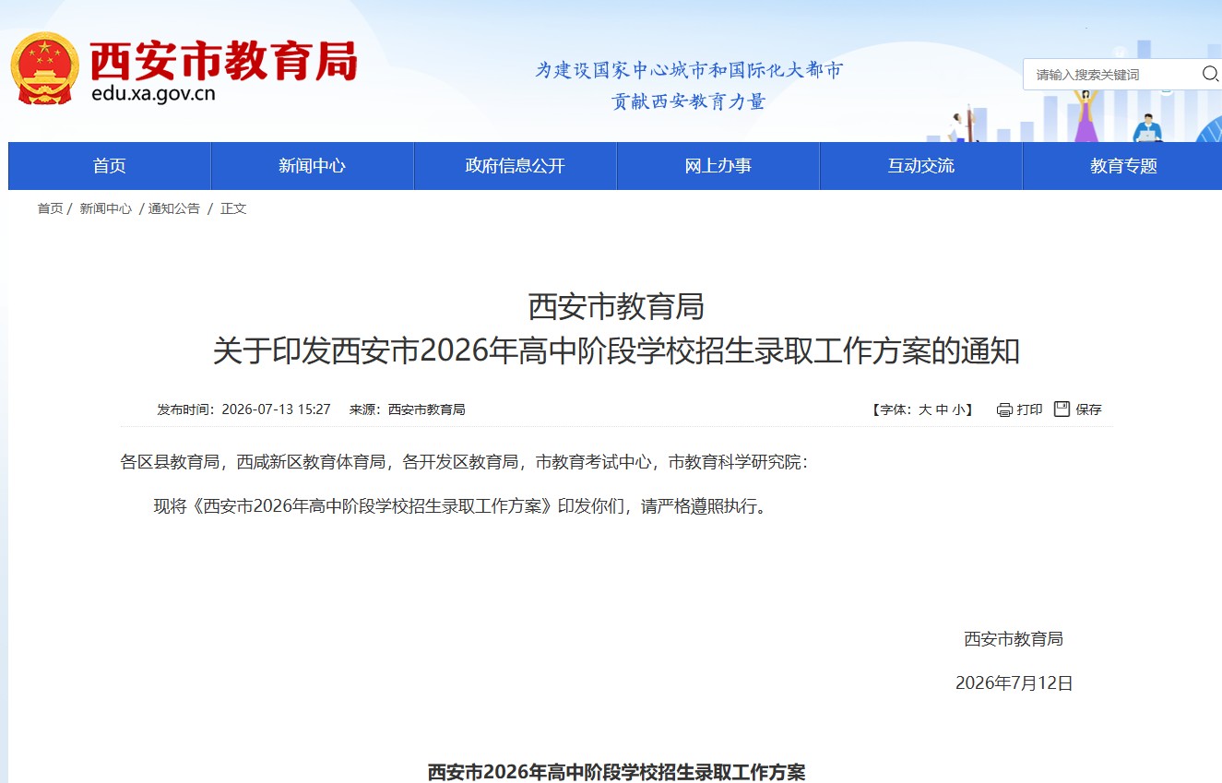Click the slogan 贡献西安教育力量
This screenshot has width=1222, height=783.
point(689,101)
